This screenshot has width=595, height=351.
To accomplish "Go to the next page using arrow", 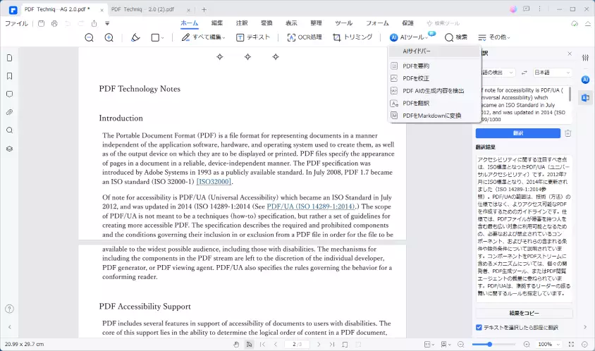I will (x=319, y=344).
